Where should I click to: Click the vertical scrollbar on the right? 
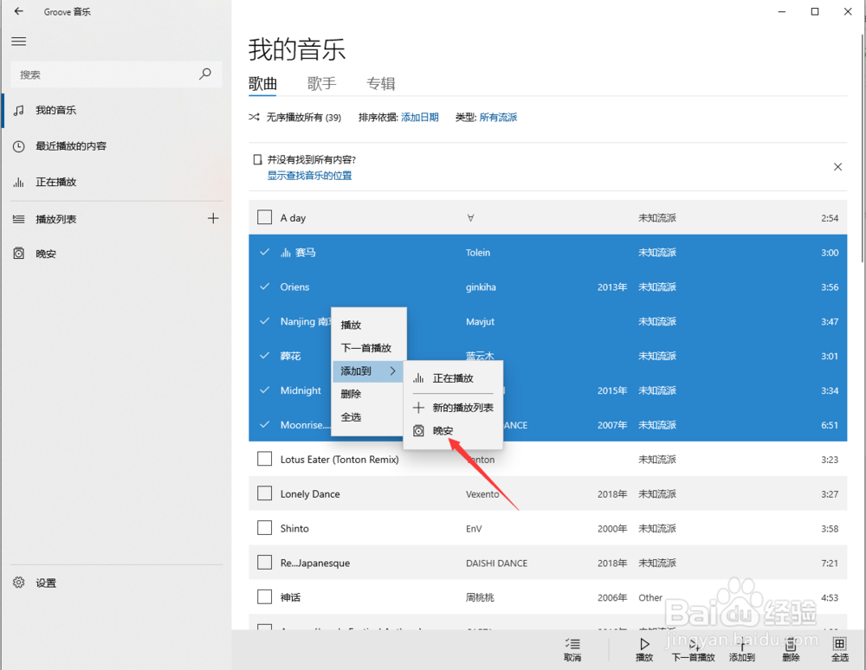point(863,149)
